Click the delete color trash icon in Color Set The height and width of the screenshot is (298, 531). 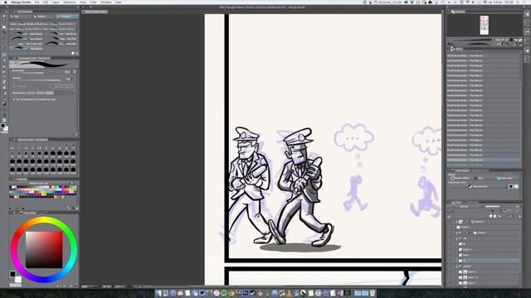pos(77,209)
